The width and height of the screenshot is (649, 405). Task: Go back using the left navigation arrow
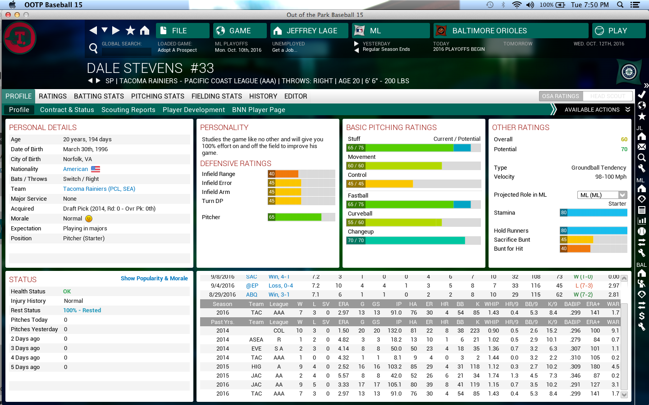click(93, 30)
